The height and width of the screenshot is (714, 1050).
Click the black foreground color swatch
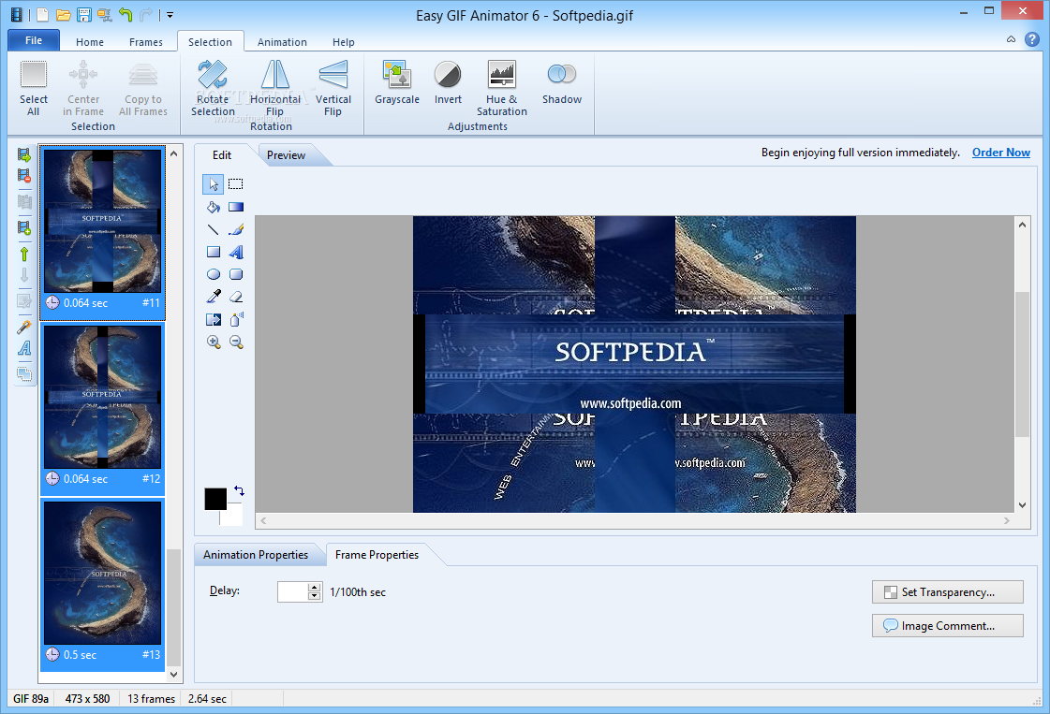click(215, 499)
